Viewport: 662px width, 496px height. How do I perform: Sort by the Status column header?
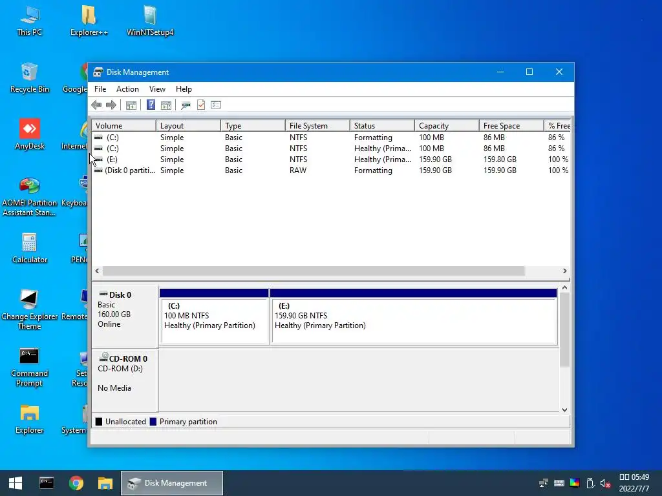tap(382, 126)
